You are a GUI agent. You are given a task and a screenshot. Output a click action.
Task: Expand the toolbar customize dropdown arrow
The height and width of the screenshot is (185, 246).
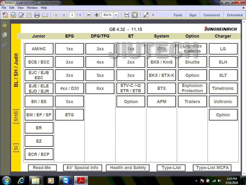(153, 15)
